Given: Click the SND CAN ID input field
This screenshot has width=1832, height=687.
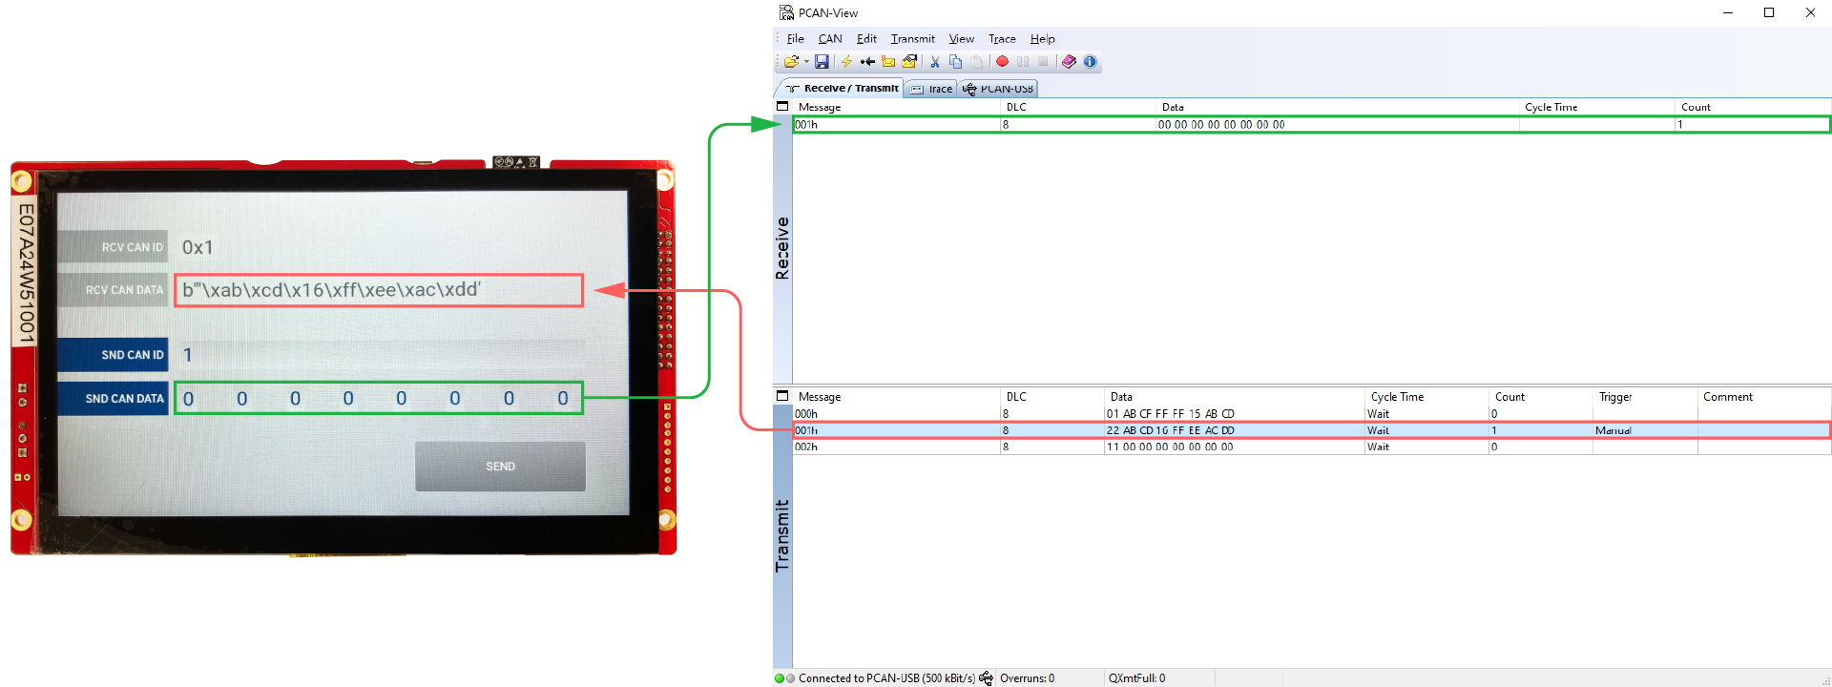Looking at the screenshot, I should pos(382,355).
